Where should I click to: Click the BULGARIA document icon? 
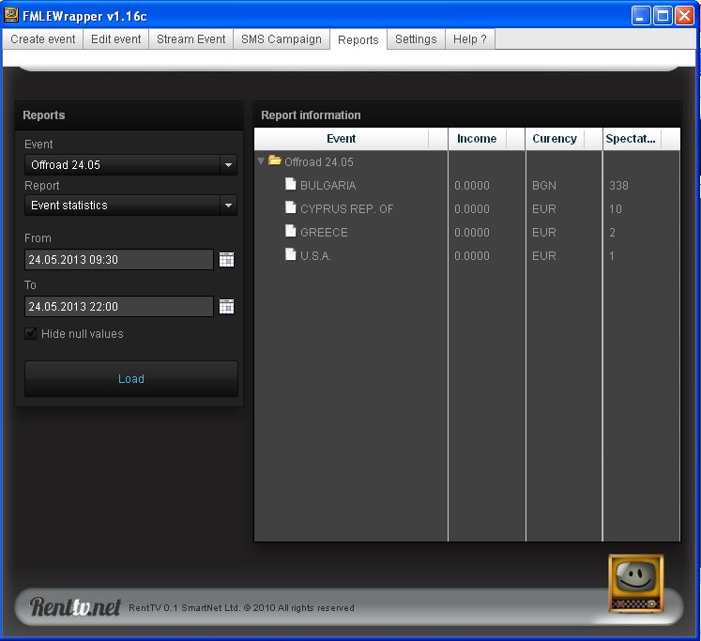[x=291, y=184]
